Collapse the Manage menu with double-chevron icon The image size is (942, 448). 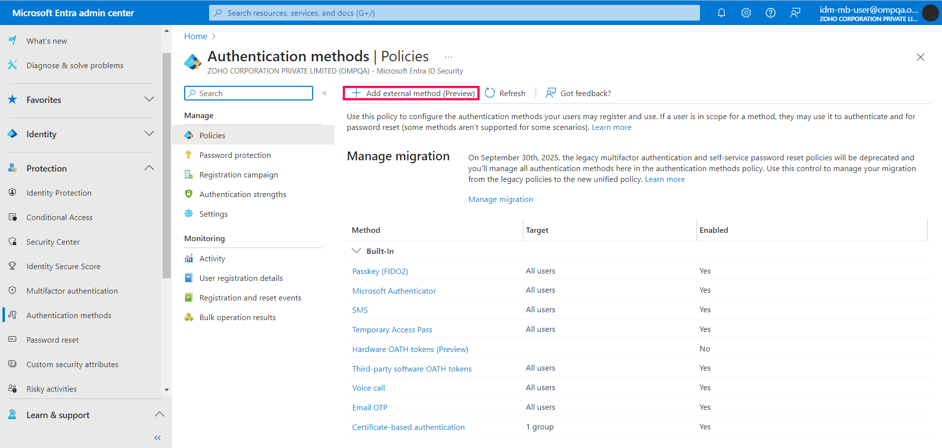[324, 93]
